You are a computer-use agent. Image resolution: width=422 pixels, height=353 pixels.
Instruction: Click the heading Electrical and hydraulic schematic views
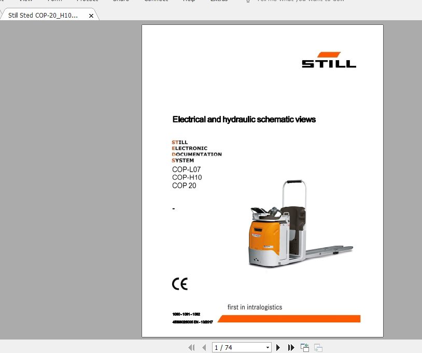click(x=244, y=119)
